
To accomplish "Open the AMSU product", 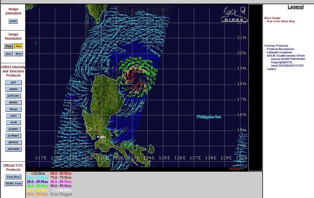I will (x=13, y=89).
